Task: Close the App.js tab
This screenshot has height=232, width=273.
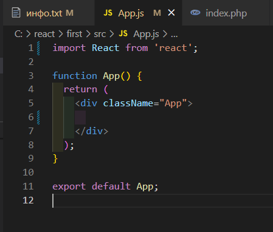Action: (x=171, y=13)
